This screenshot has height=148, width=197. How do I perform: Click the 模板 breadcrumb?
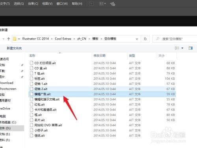coord(95,39)
